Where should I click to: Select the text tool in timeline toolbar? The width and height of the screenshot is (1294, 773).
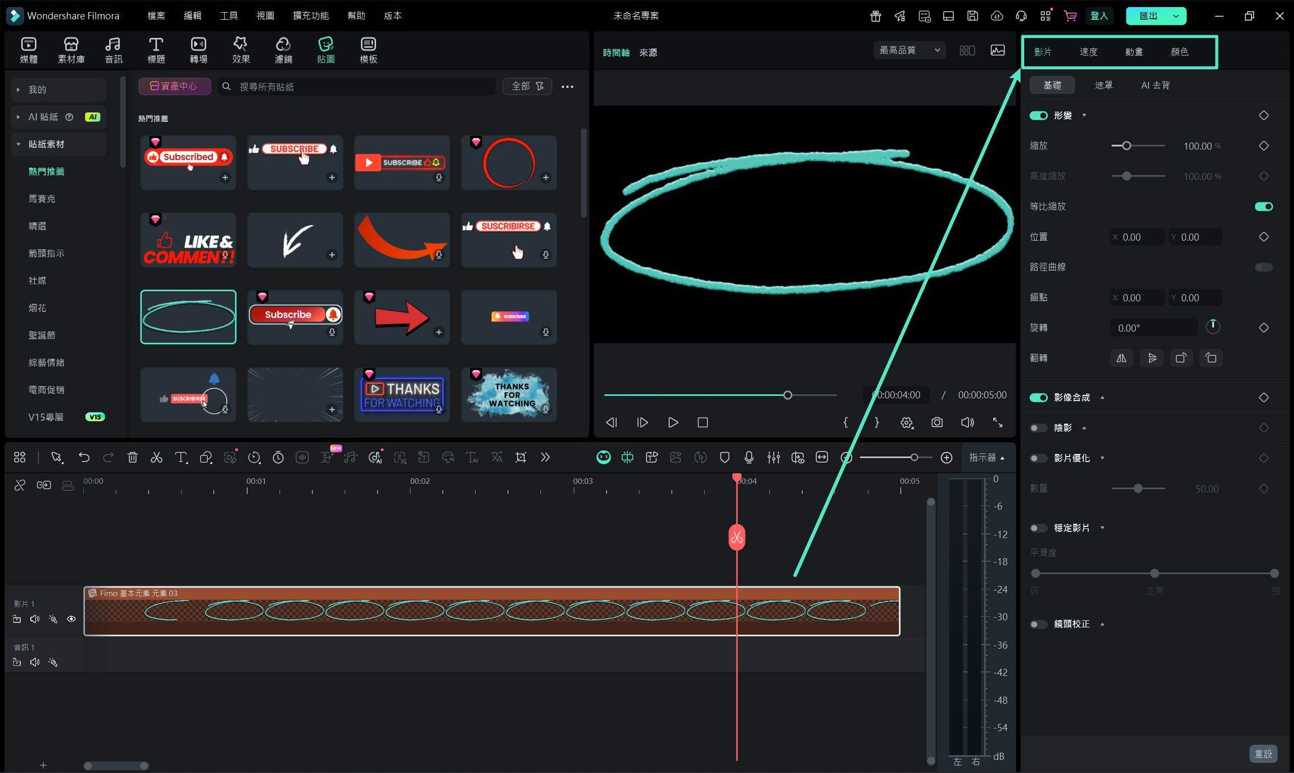coord(180,458)
